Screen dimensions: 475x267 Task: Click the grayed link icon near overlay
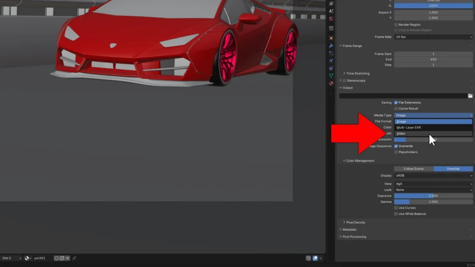point(308,258)
